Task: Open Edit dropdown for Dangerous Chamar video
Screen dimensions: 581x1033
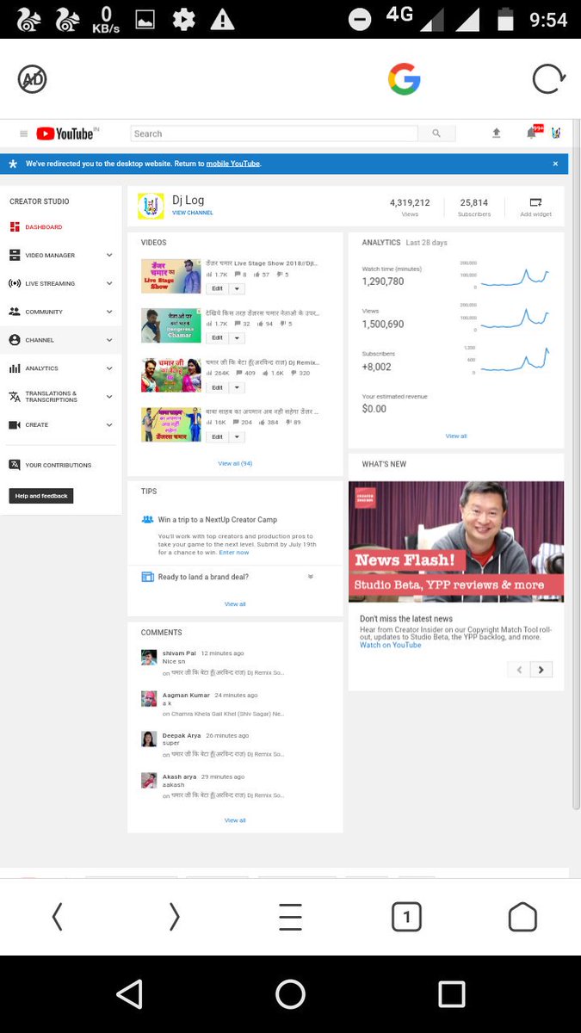Action: pyautogui.click(x=237, y=338)
